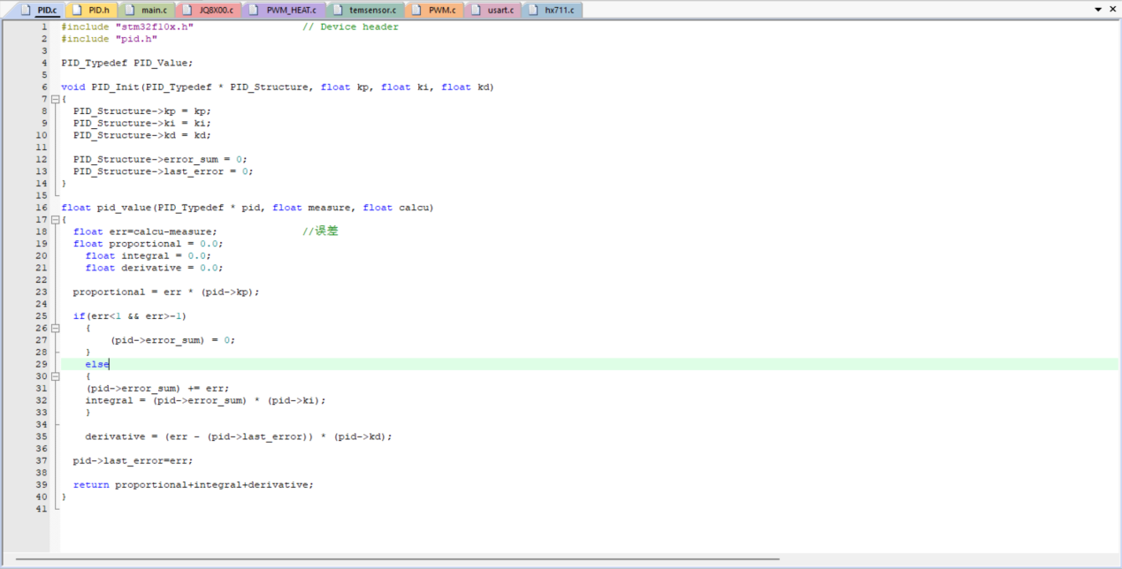Place cursor on 'PID_Typedef PID_Value;'
The height and width of the screenshot is (569, 1122).
click(127, 64)
